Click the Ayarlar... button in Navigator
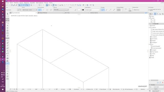The width and height of the screenshot is (164, 92). (x=156, y=89)
